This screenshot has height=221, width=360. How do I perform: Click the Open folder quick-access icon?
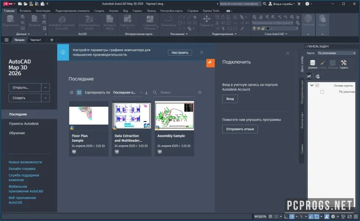(x=26, y=4)
